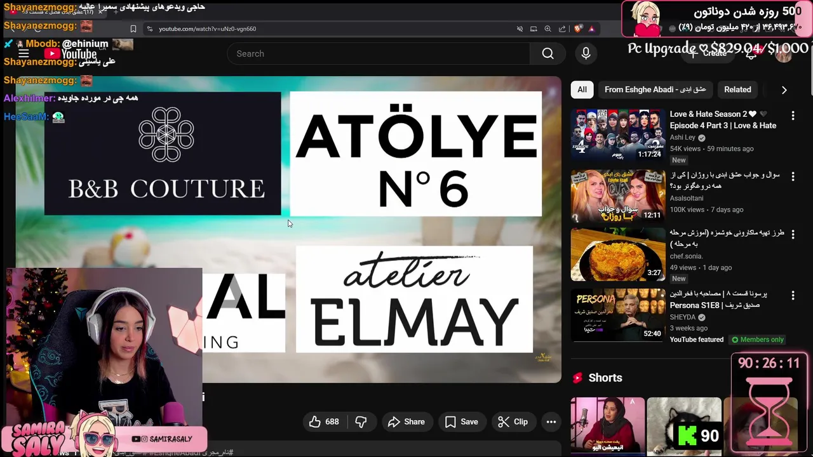The width and height of the screenshot is (813, 457).
Task: Open options for chef.sonia macaroni video
Action: click(x=793, y=234)
